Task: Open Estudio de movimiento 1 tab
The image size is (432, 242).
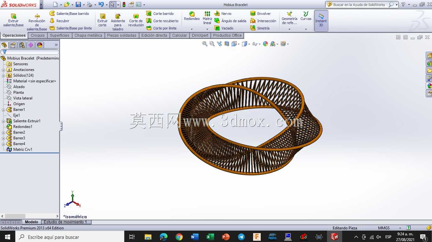Action: (65, 222)
